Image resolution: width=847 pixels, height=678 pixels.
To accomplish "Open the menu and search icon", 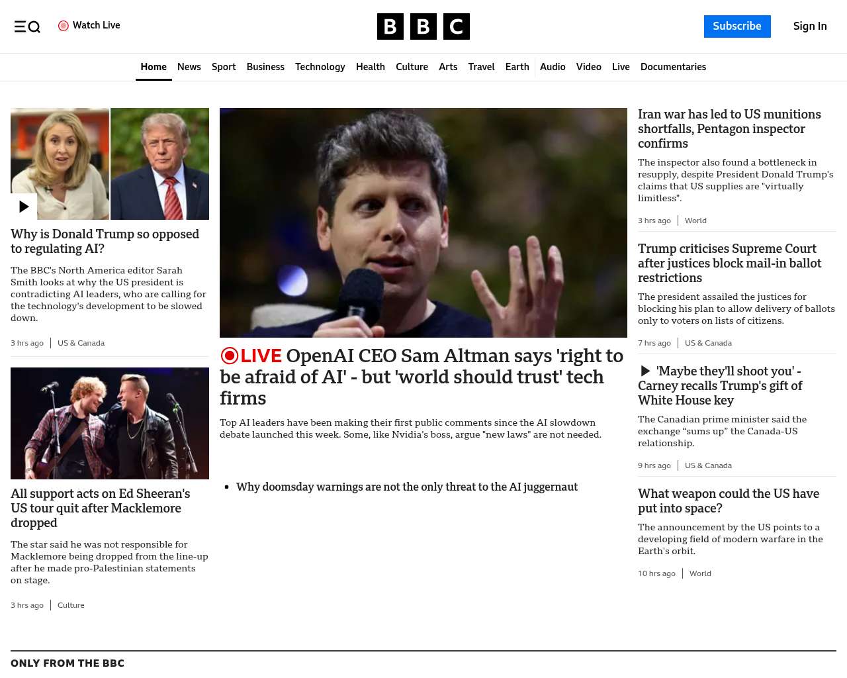I will [x=27, y=26].
